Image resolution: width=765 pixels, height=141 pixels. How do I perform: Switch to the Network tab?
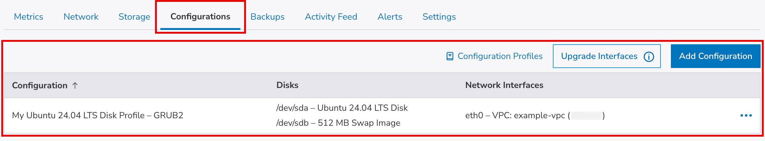coord(81,17)
